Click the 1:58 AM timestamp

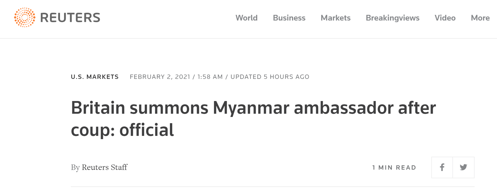pos(210,77)
